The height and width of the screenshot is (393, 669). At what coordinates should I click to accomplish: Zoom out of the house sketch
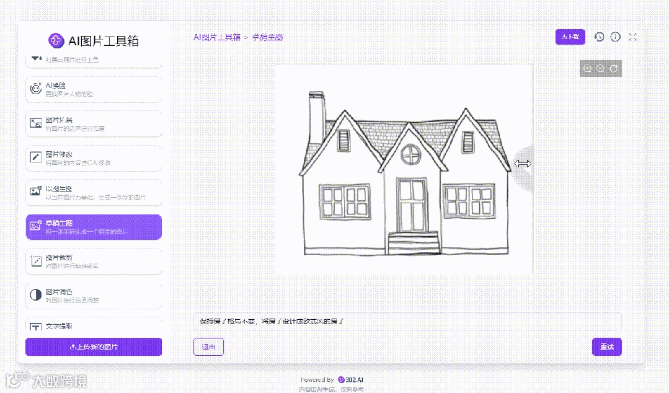[600, 68]
